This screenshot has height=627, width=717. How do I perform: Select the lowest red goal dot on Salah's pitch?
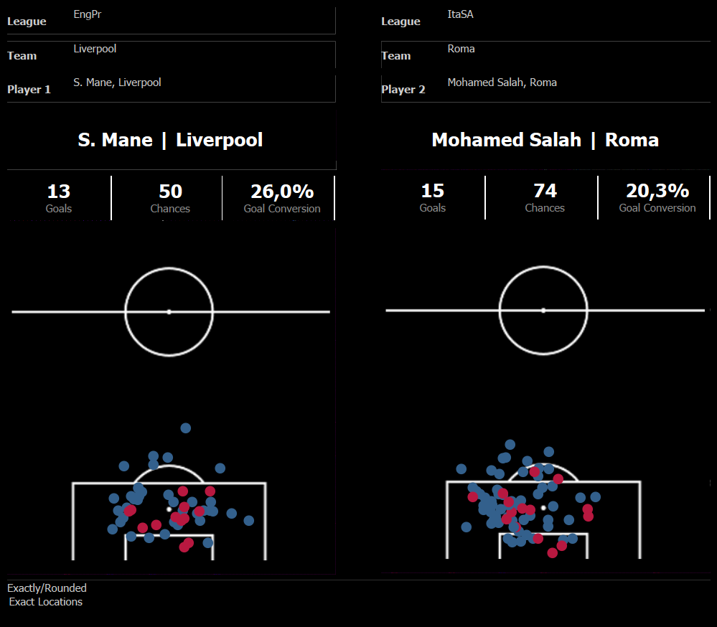[x=553, y=553]
